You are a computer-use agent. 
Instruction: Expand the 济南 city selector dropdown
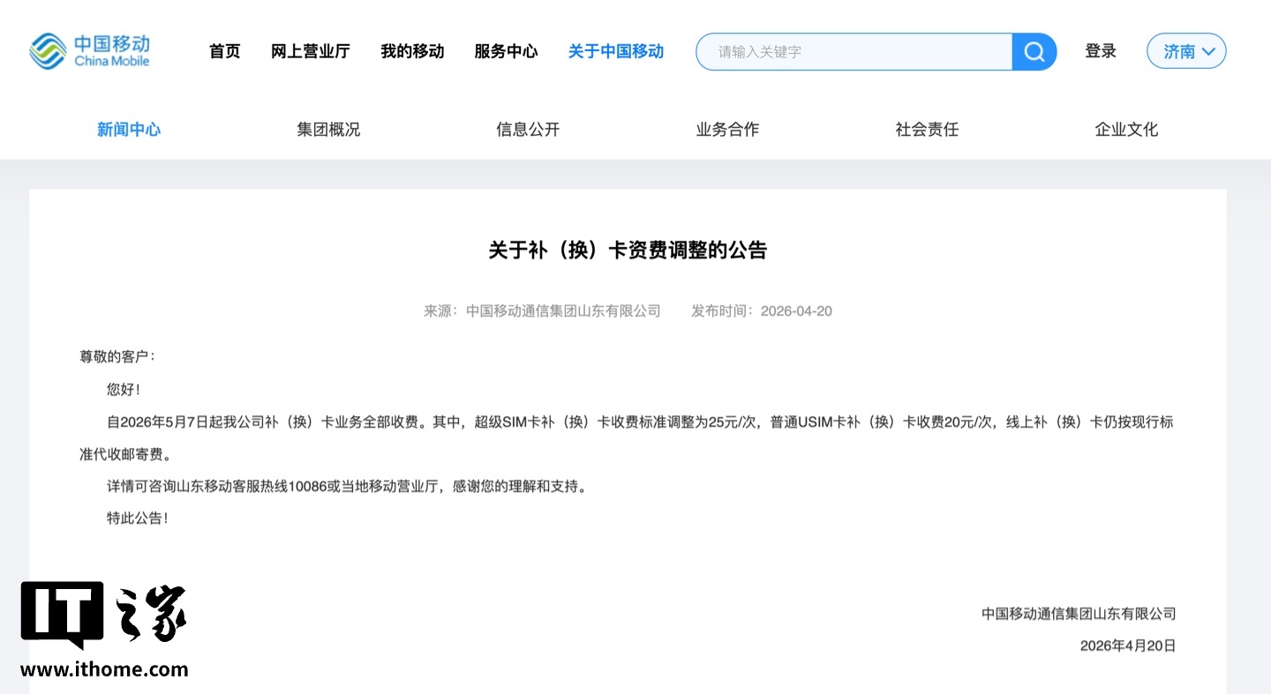click(x=1186, y=52)
